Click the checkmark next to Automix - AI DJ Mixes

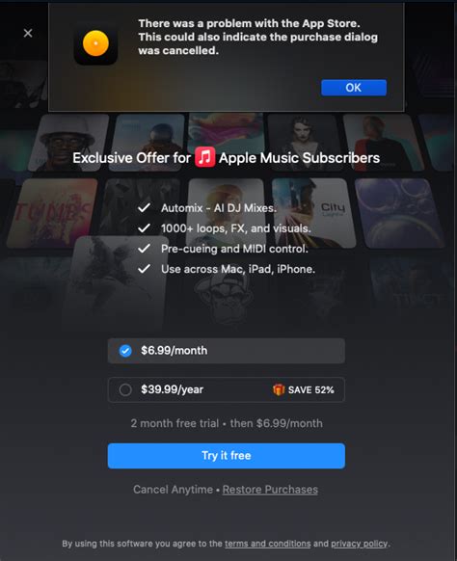tap(145, 208)
